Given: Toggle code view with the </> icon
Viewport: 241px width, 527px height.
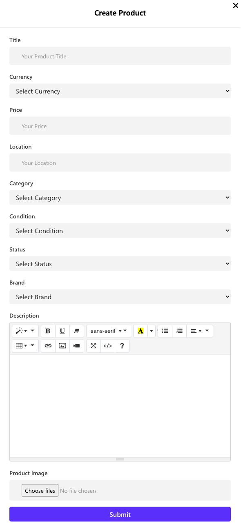Looking at the screenshot, I should pos(107,346).
